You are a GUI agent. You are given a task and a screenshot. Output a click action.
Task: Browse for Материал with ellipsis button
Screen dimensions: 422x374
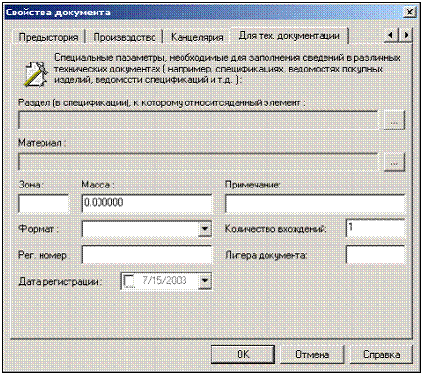pyautogui.click(x=394, y=161)
